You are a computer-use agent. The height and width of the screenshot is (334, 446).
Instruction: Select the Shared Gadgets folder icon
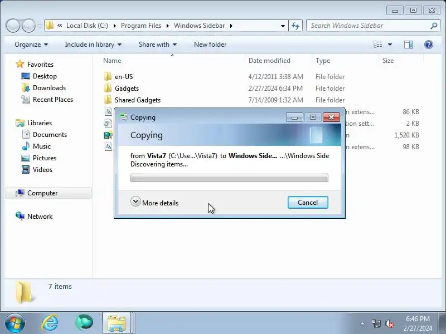click(x=108, y=100)
